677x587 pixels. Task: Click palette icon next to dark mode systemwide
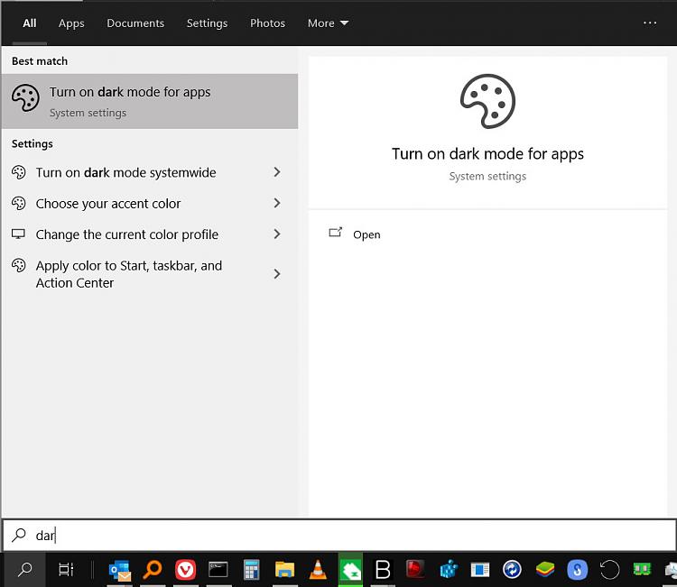pyautogui.click(x=19, y=172)
